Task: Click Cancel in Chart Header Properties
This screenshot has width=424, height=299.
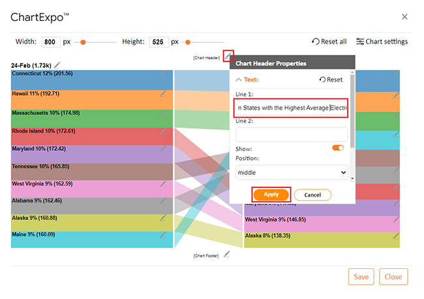Action: coord(312,195)
